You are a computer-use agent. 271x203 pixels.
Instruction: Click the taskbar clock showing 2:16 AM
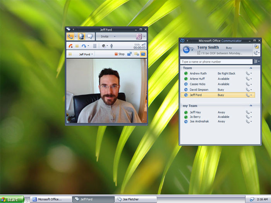click(262, 200)
